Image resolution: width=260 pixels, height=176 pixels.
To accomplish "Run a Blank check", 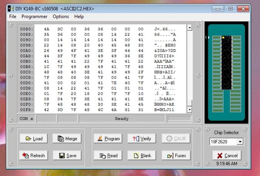I will click(142, 155).
